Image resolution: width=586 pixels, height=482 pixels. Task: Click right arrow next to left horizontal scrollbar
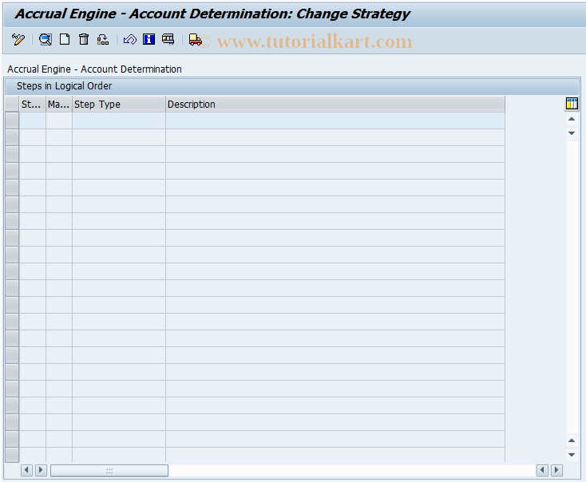pyautogui.click(x=41, y=470)
